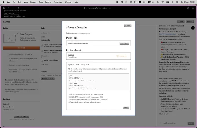Screen dimensions: 197x128
Task: Click Show Less under Documents
Action: tap(44, 65)
